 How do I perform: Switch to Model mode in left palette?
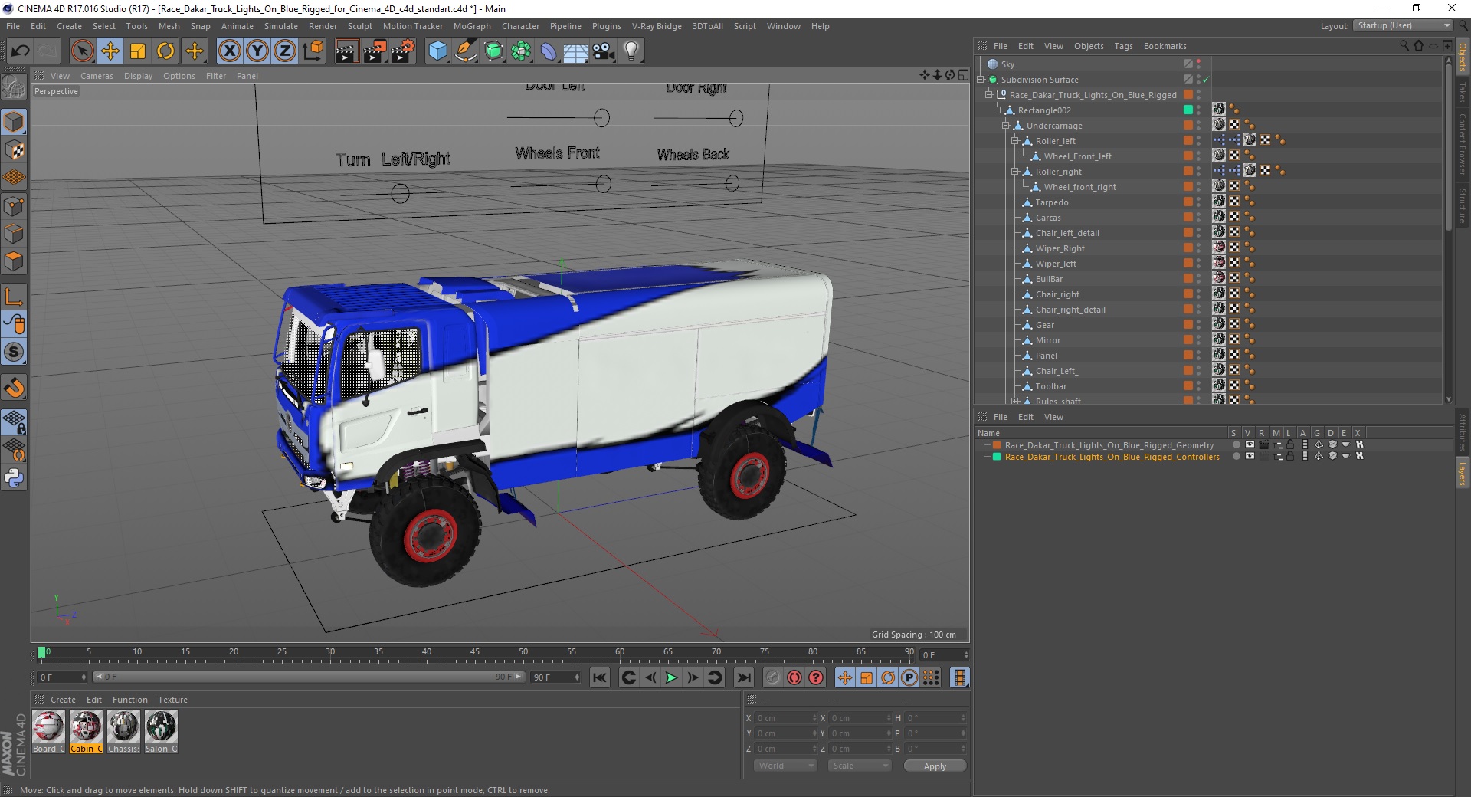(x=14, y=122)
